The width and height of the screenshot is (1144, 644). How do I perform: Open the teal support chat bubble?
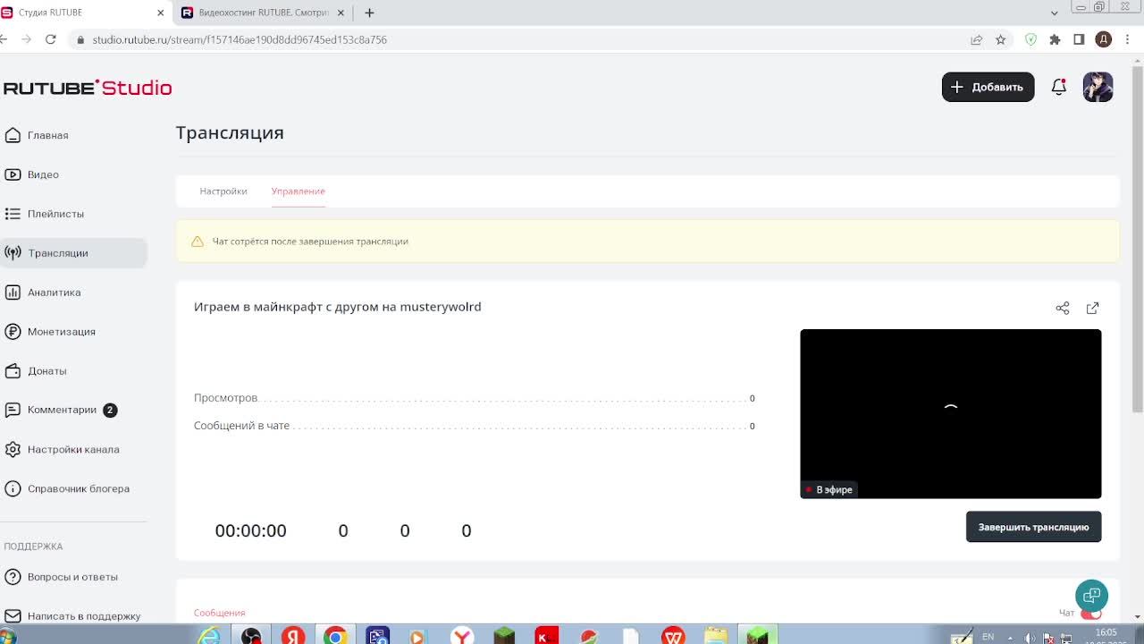(x=1091, y=596)
